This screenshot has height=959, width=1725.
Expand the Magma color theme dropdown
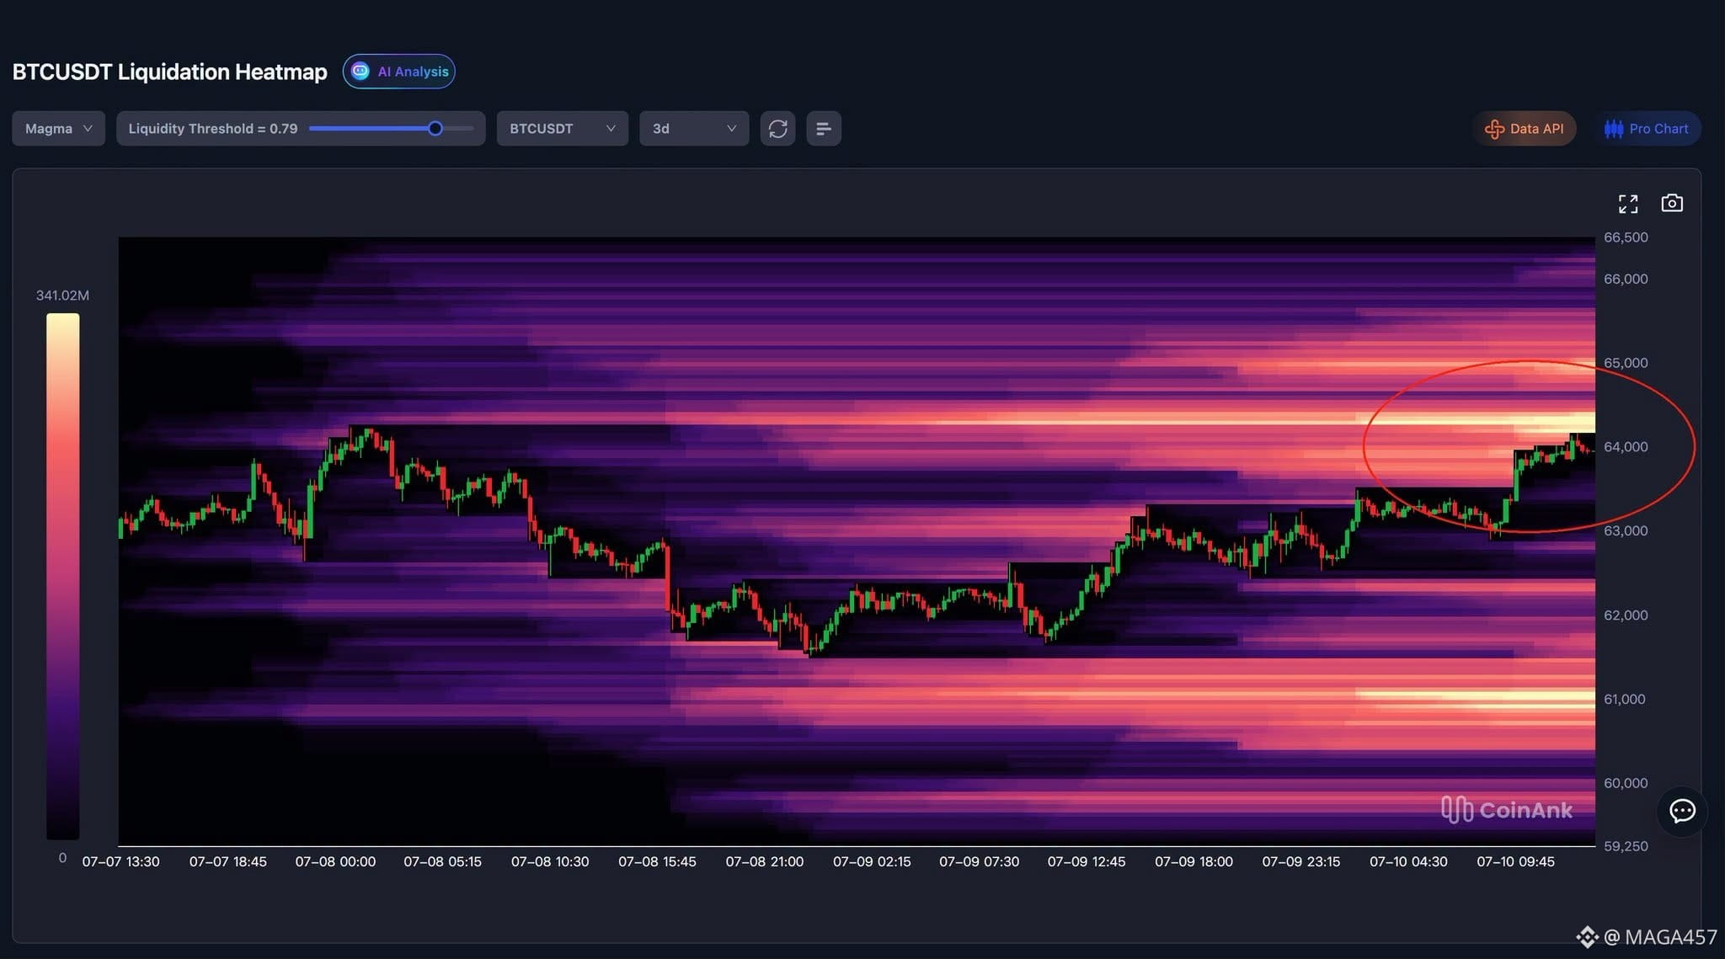[58, 129]
